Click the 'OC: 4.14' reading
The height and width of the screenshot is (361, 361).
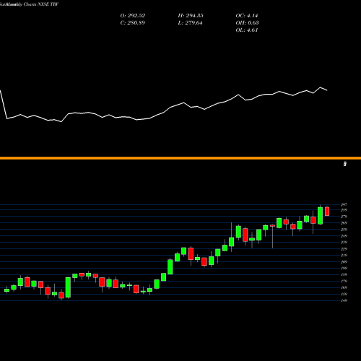tap(247, 16)
